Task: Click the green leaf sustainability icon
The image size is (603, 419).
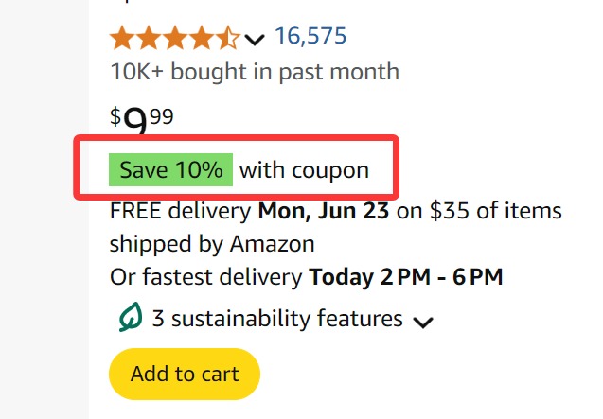Action: click(131, 317)
